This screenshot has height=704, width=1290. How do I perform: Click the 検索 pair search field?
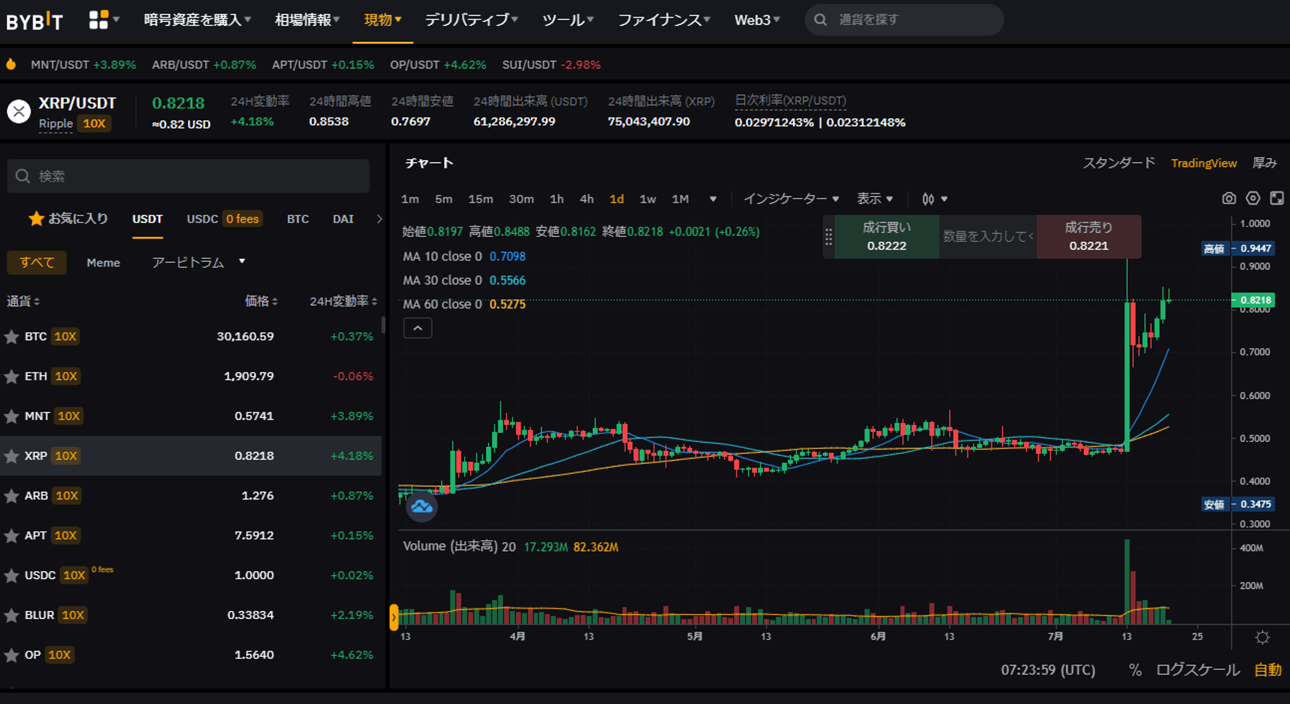[188, 176]
